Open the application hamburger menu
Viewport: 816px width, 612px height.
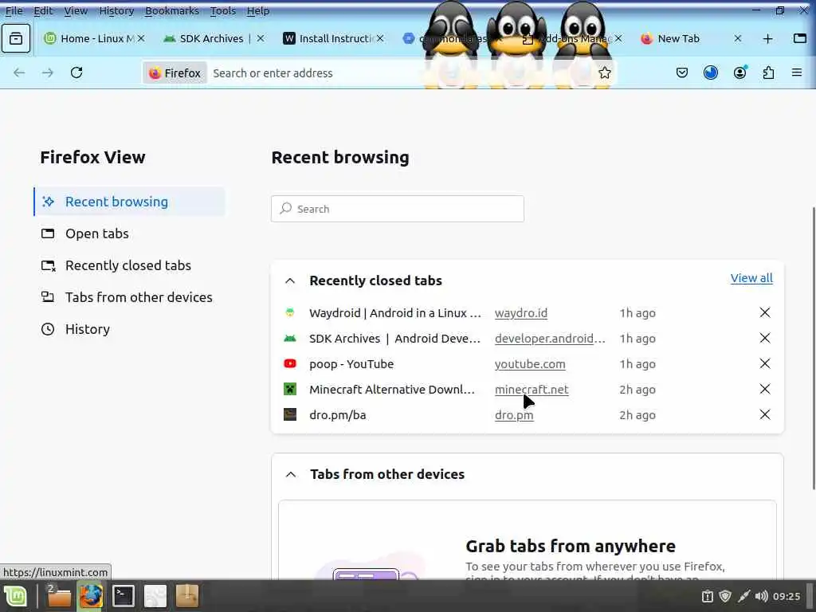coord(797,73)
